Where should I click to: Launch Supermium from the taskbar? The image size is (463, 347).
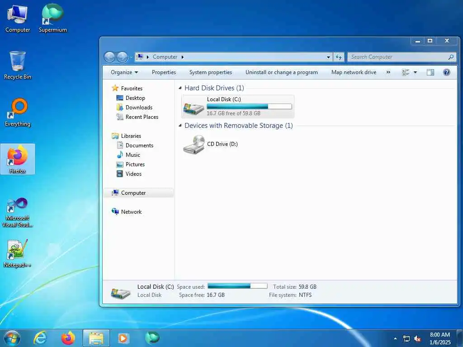(x=152, y=338)
